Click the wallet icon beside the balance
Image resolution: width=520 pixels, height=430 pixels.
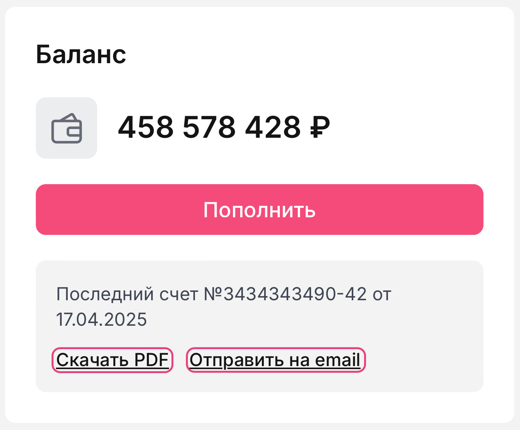67,128
